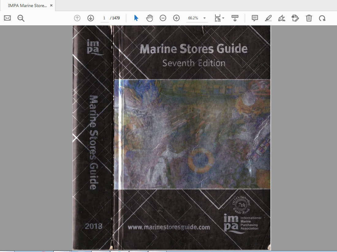The image size is (337, 252).
Task: Click the www.marinestoresguide.com text
Action: pos(169,227)
